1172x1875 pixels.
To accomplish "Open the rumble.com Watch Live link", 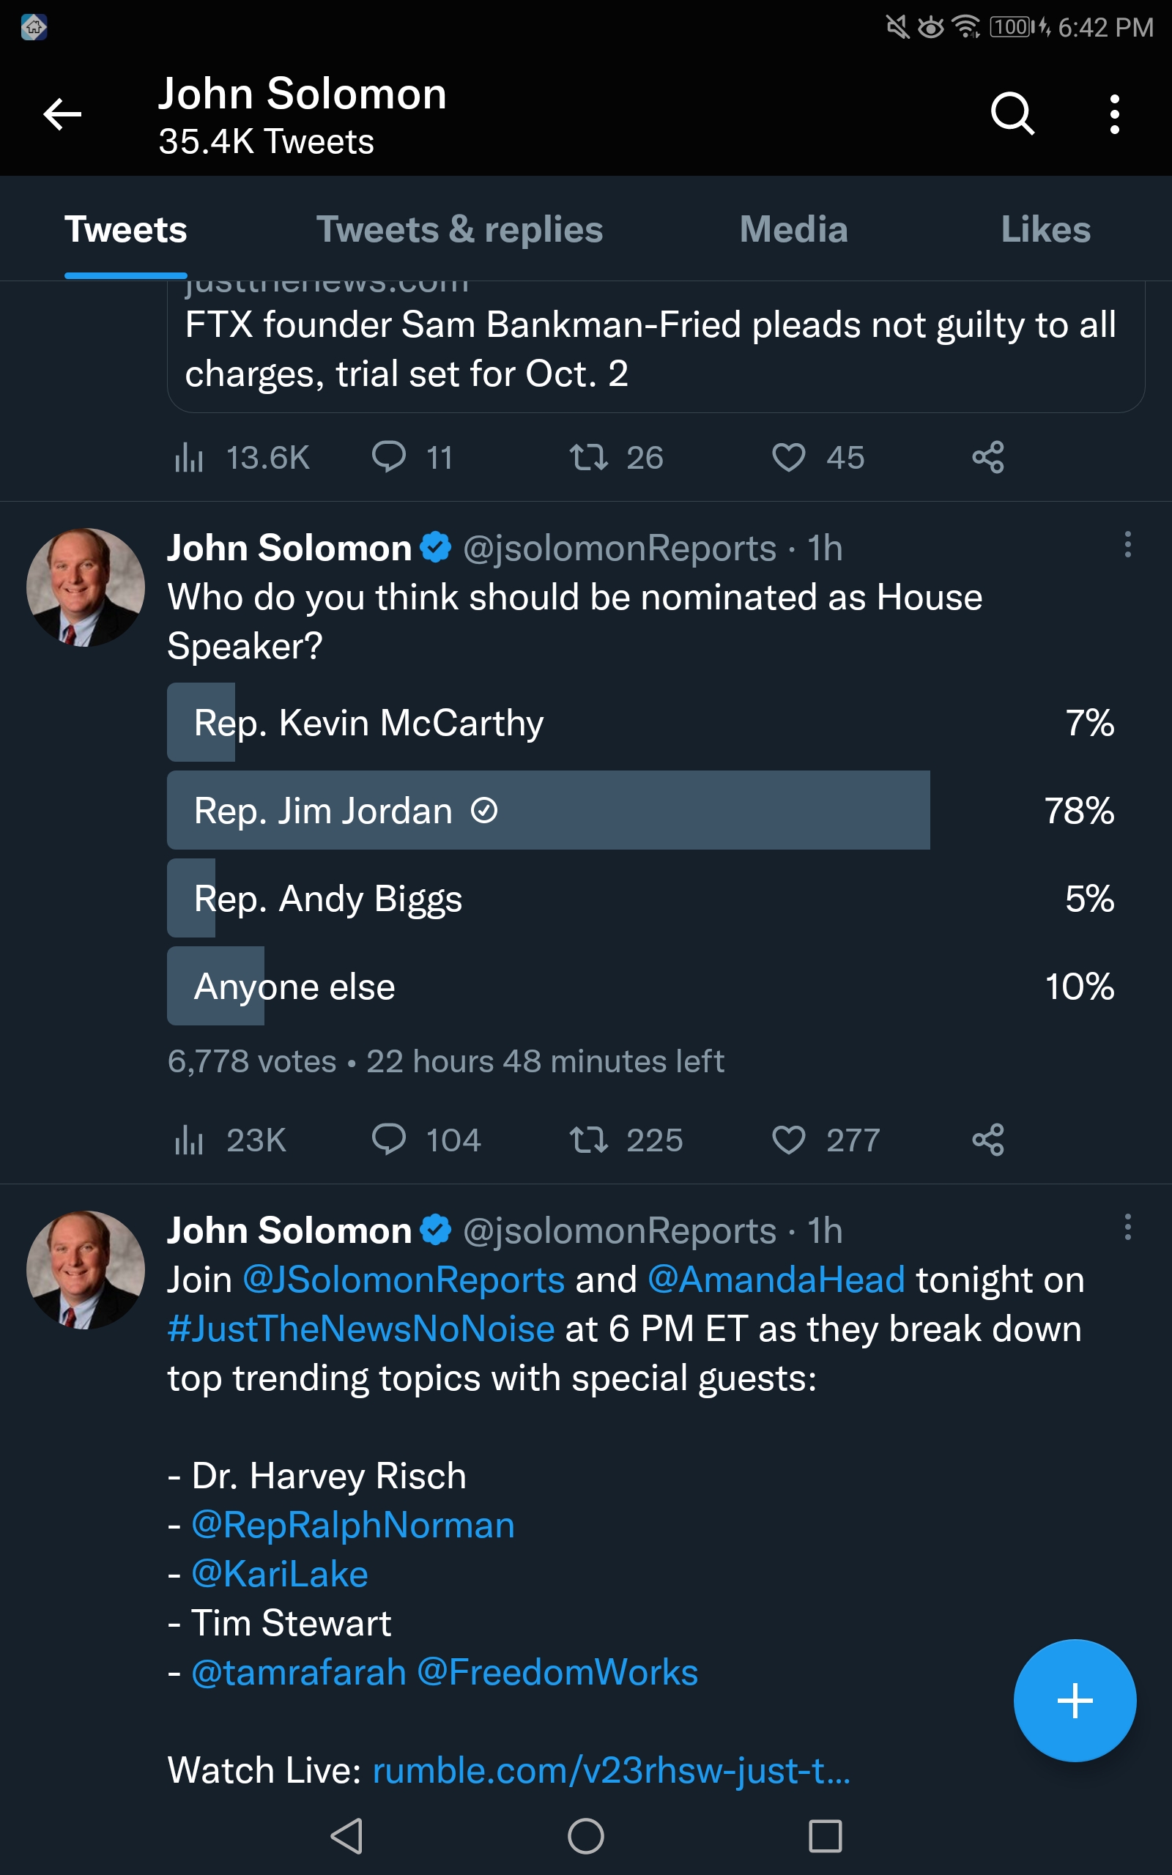I will (611, 1770).
